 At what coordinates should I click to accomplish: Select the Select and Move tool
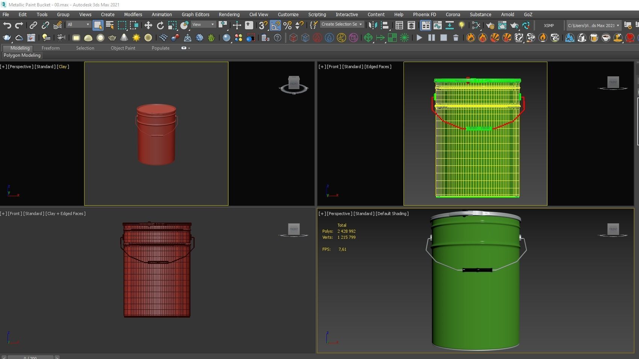pos(148,25)
